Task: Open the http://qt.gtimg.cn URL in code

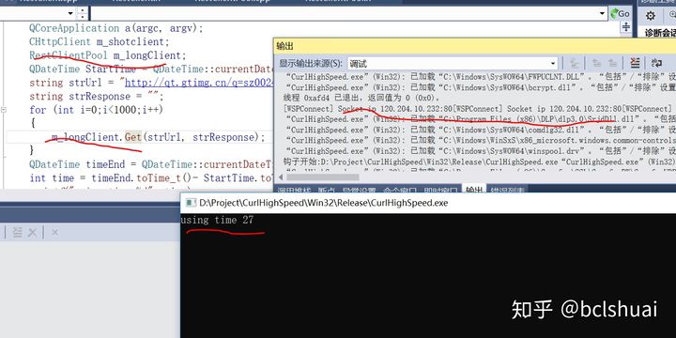Action: coord(199,83)
